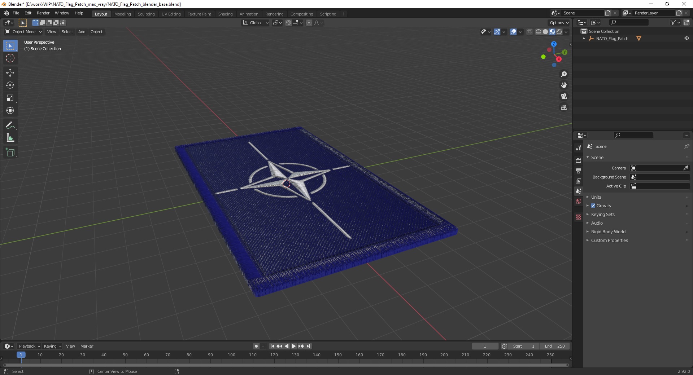The image size is (693, 375).
Task: Select the Rotate tool
Action: 10,85
